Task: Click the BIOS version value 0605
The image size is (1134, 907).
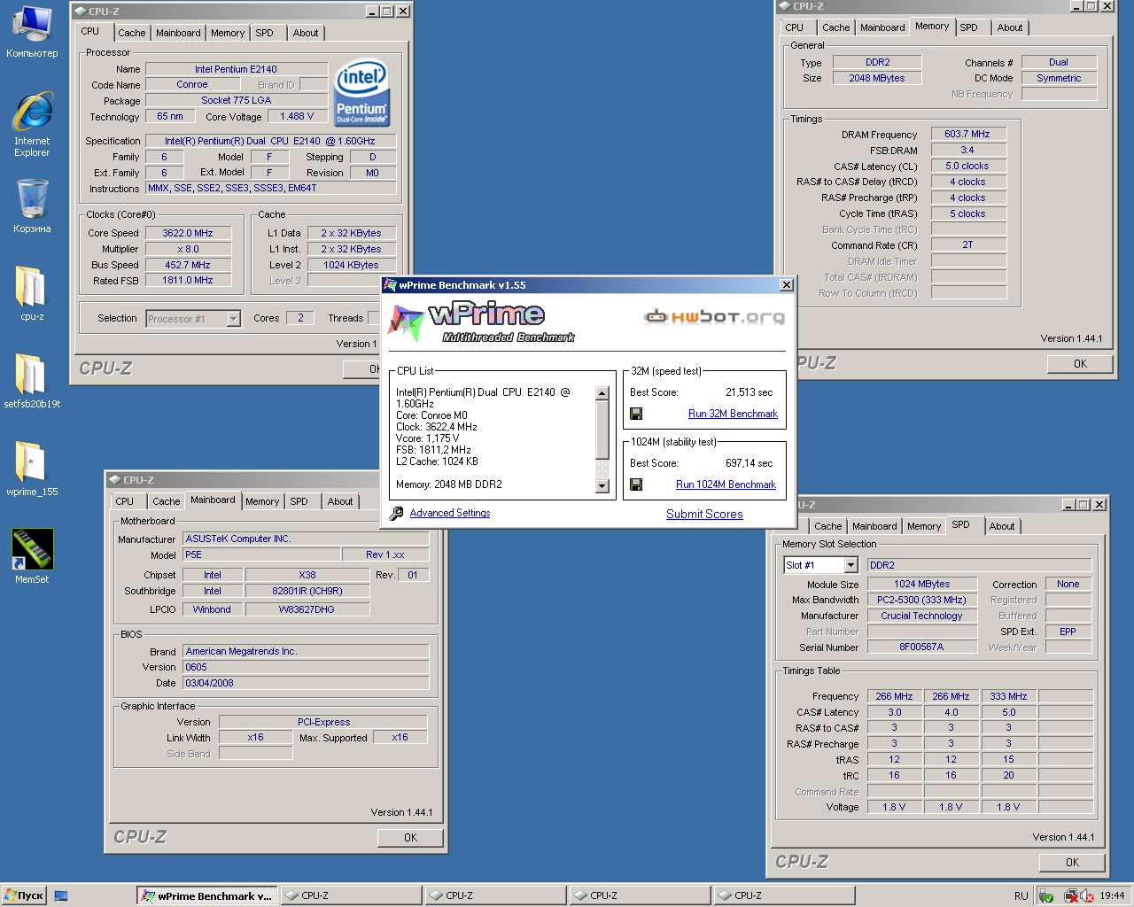Action: [306, 667]
